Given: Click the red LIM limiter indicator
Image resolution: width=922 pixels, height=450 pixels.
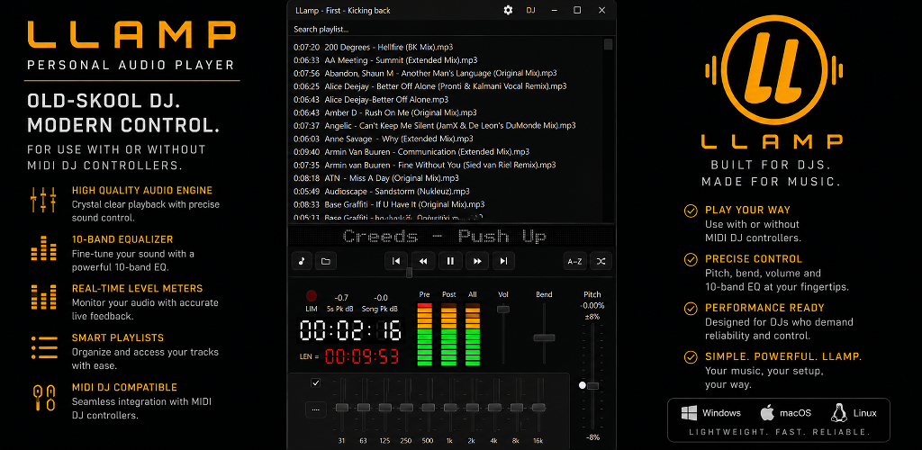Looking at the screenshot, I should point(311,296).
